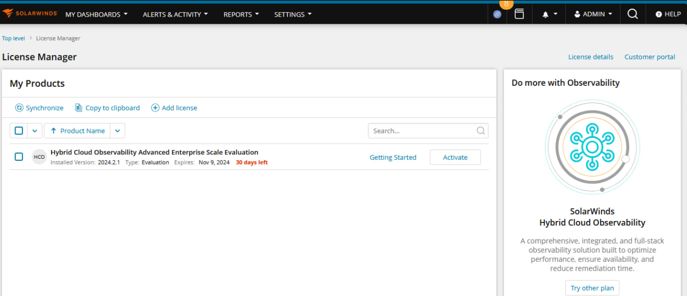Image resolution: width=687 pixels, height=296 pixels.
Task: Click the HCO product badge icon
Action: coord(39,157)
